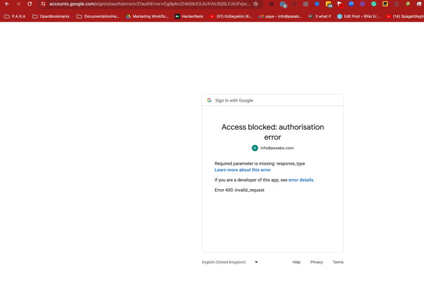Click the info@pexabo.com account email
Screen dimensions: 424x291
pyautogui.click(x=277, y=148)
